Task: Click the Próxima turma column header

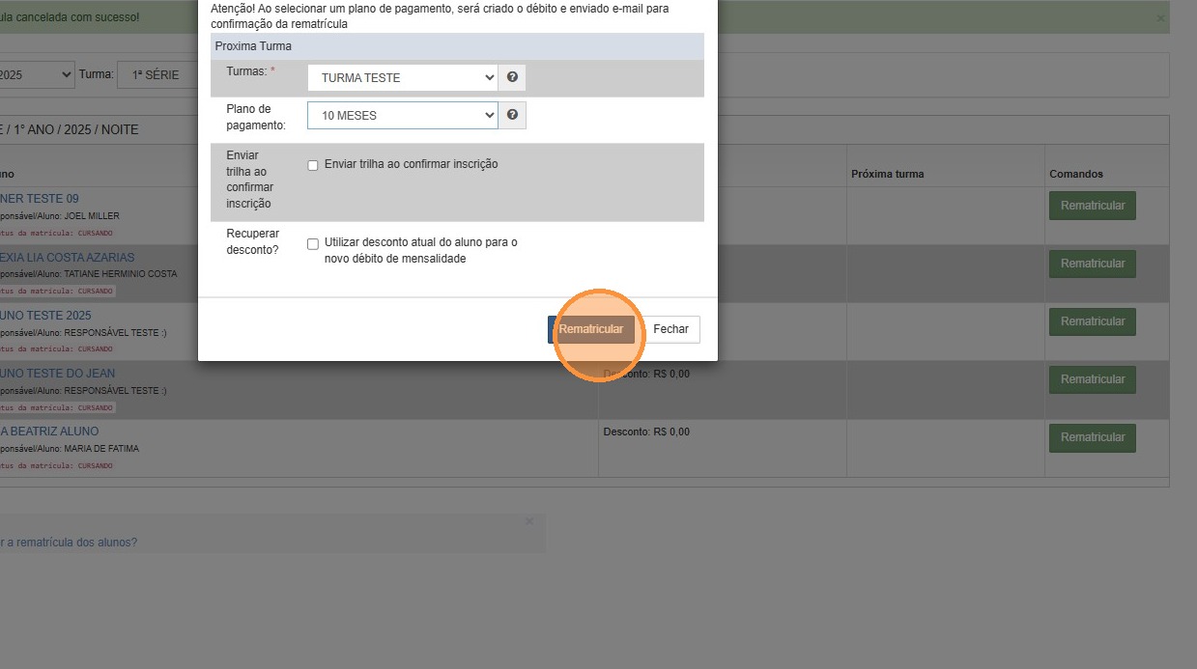Action: (887, 174)
